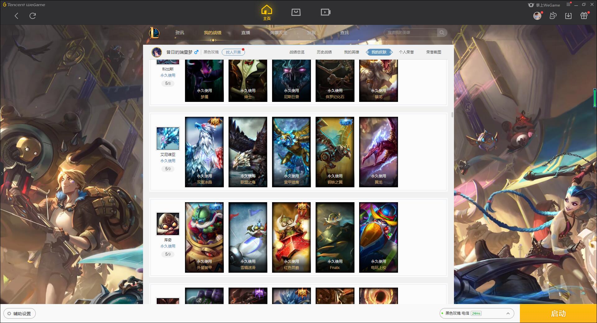The width and height of the screenshot is (597, 323).
Task: Expand the 黑色玫瑰 电信 server dropdown
Action: point(477,313)
